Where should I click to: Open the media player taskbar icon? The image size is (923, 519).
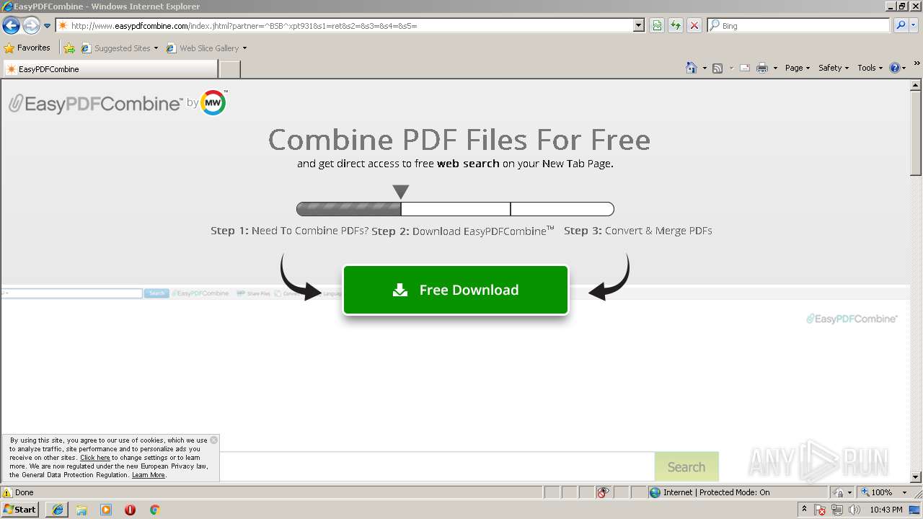pyautogui.click(x=106, y=510)
